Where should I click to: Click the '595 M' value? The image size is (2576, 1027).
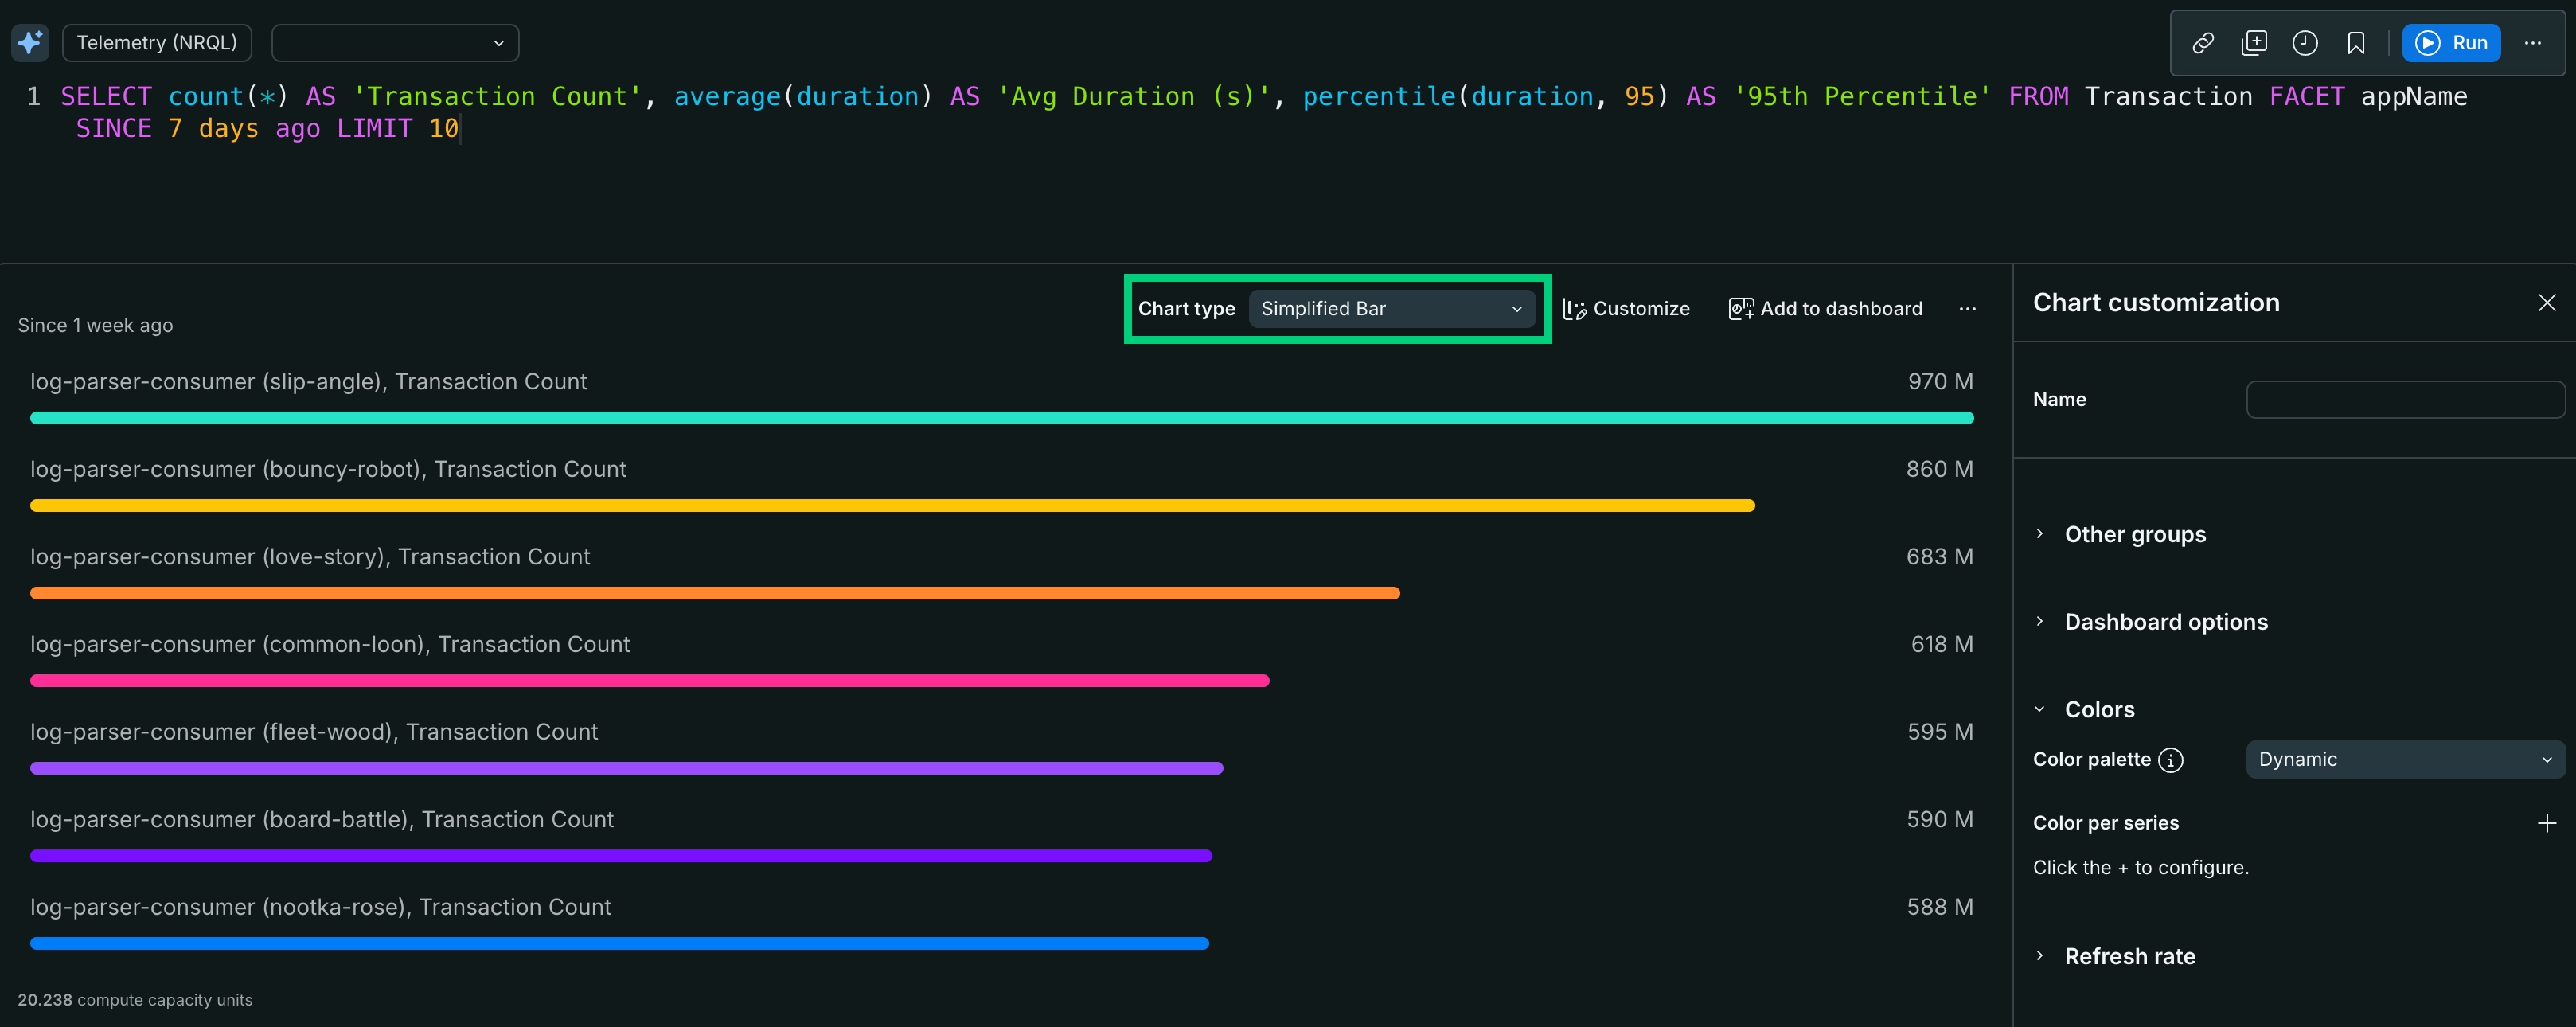[x=1940, y=732]
